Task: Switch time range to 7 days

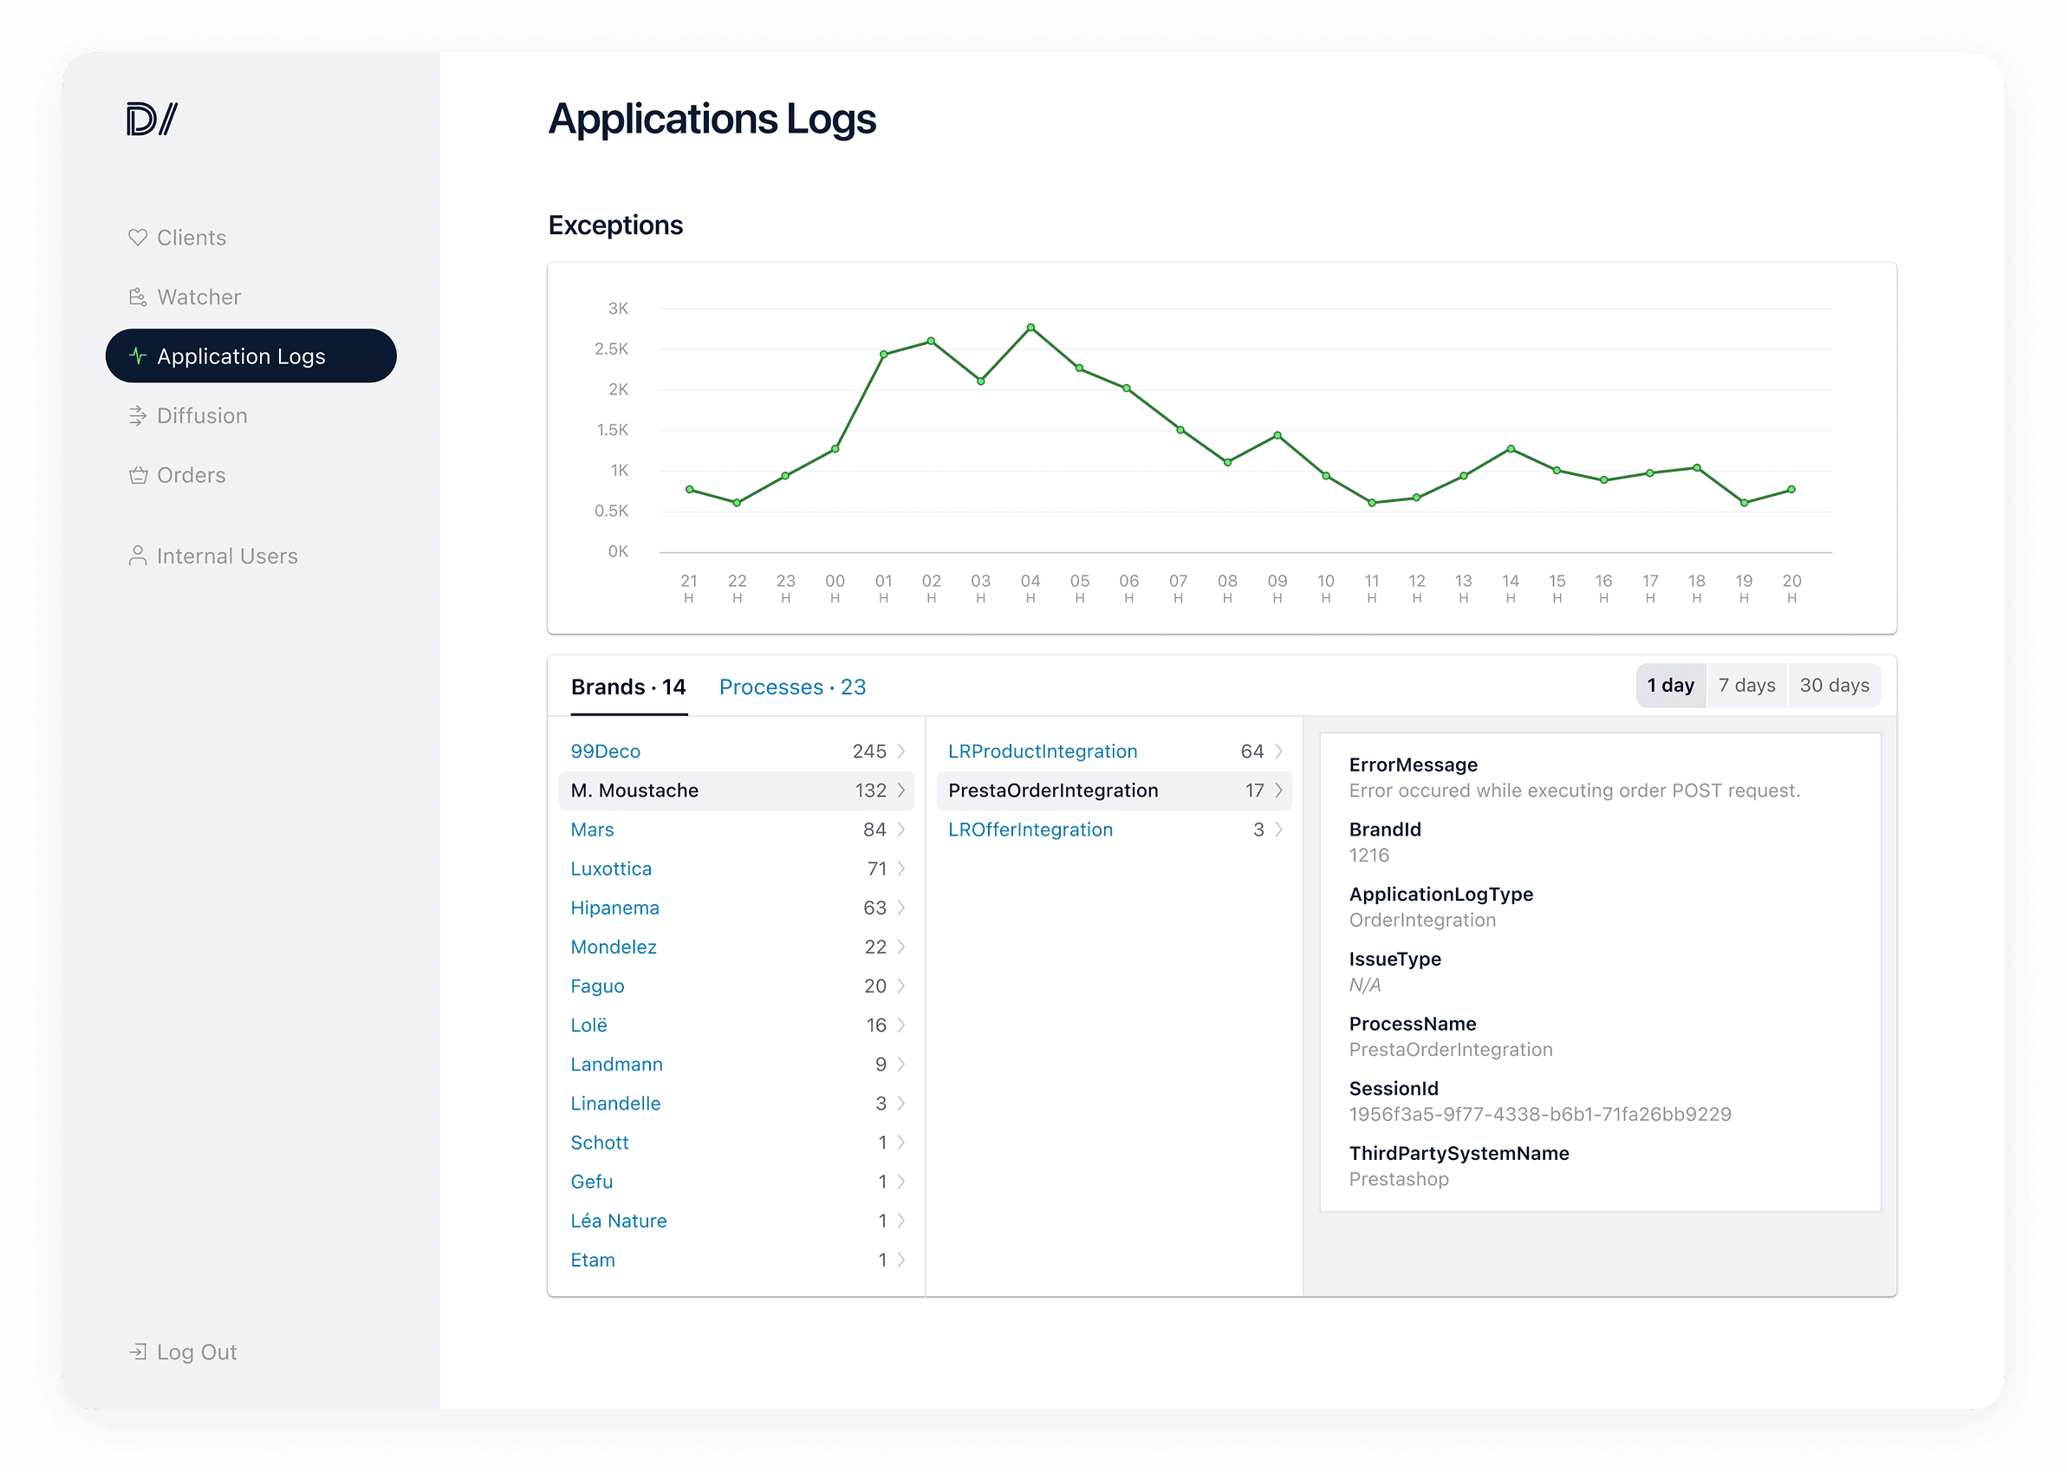Action: [1746, 685]
